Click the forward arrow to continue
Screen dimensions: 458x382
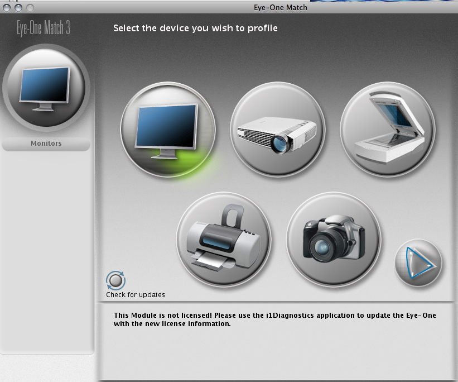click(418, 262)
